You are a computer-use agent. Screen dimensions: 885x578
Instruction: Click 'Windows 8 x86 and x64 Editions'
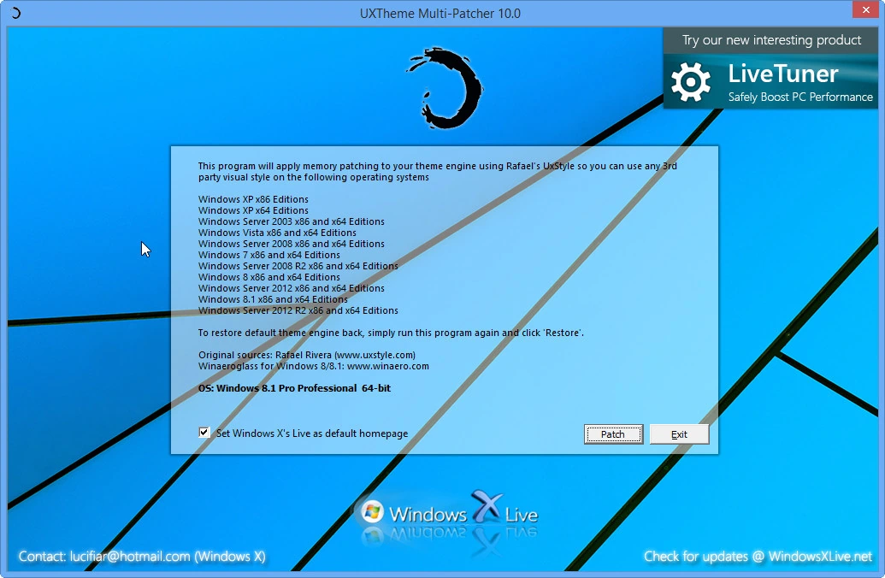pos(269,277)
